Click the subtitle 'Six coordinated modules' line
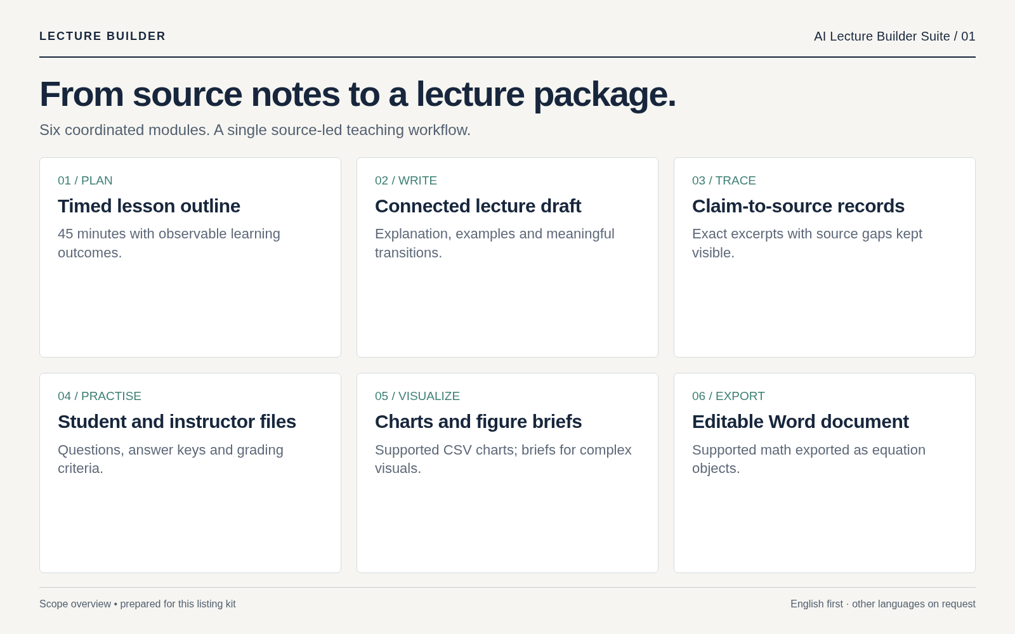This screenshot has height=634, width=1015. coord(255,130)
